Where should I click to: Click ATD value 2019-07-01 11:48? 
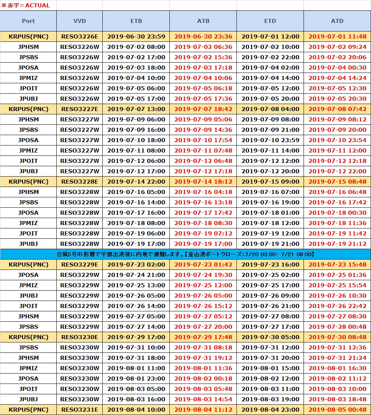pyautogui.click(x=337, y=37)
